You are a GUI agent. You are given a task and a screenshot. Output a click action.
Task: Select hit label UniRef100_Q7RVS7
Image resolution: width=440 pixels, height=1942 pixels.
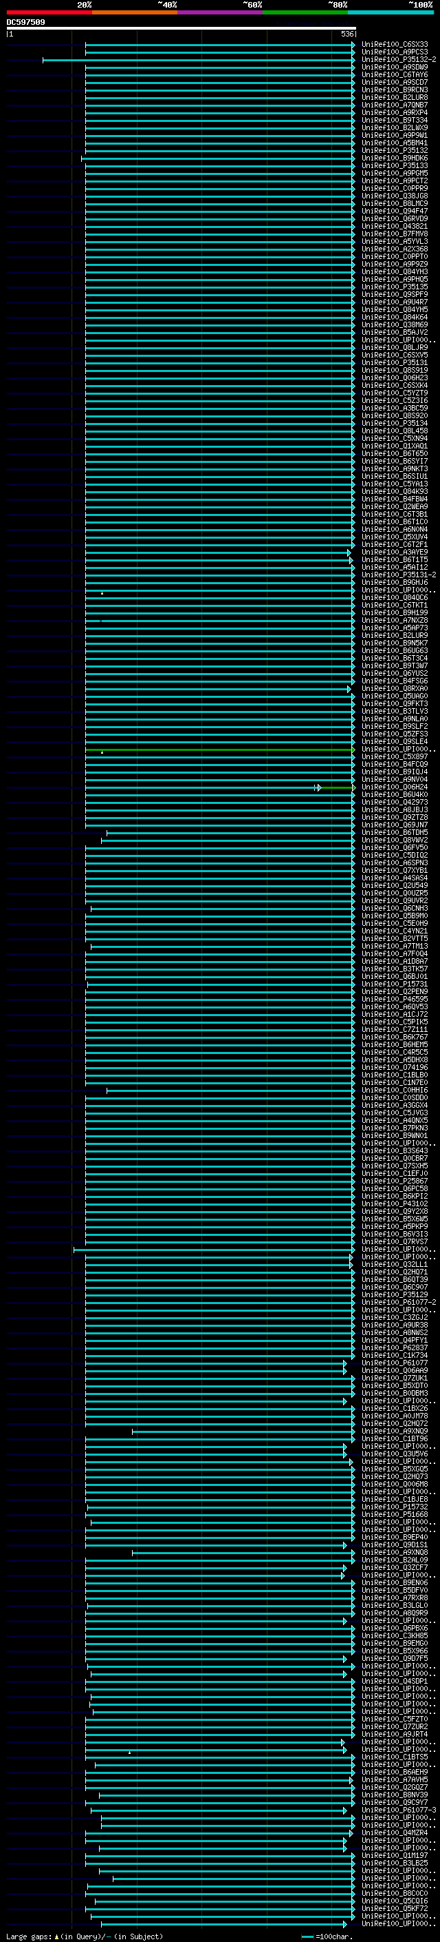pyautogui.click(x=395, y=1242)
